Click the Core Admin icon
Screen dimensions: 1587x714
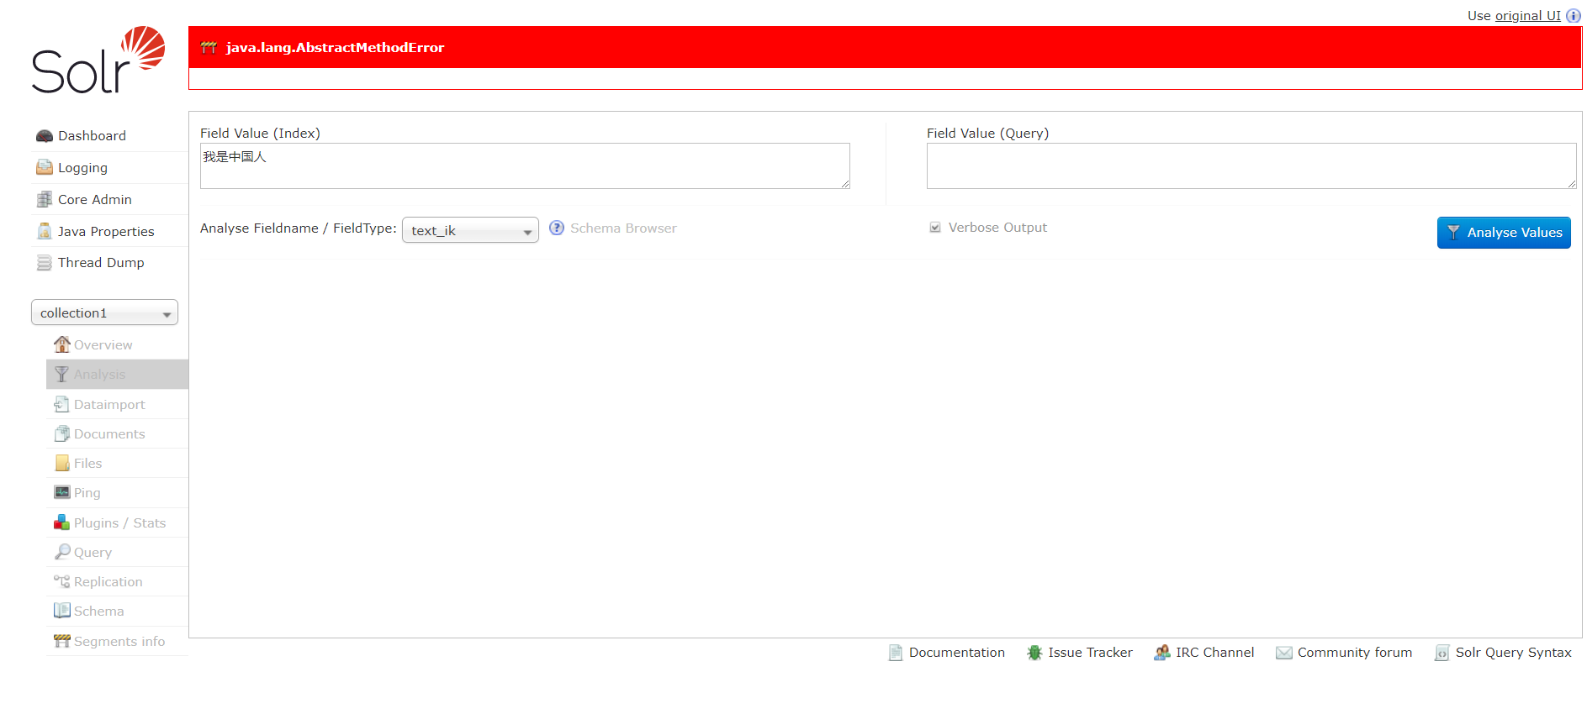(45, 199)
